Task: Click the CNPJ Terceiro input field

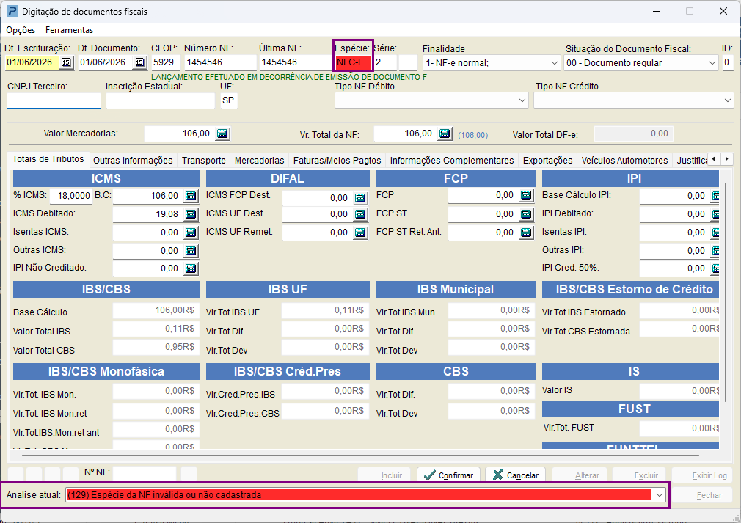Action: [54, 100]
